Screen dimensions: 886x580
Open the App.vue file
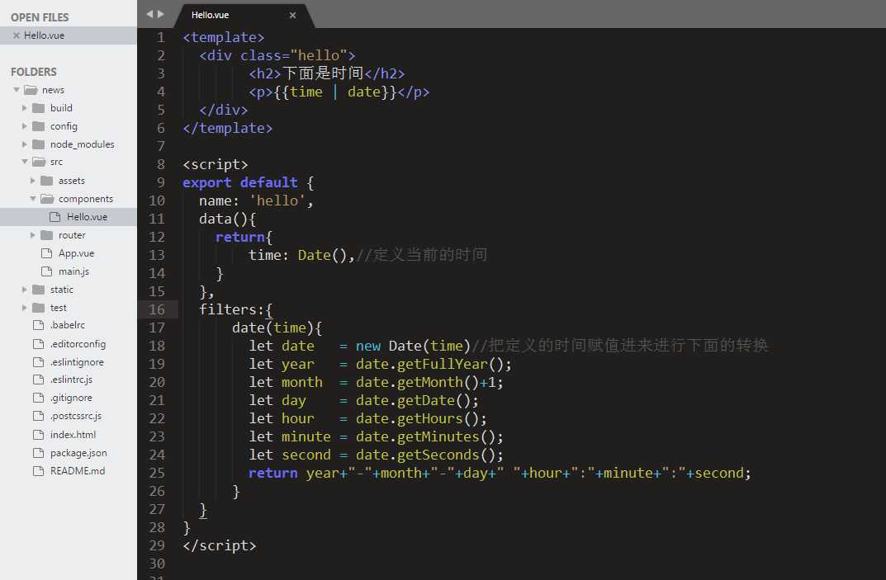point(76,253)
